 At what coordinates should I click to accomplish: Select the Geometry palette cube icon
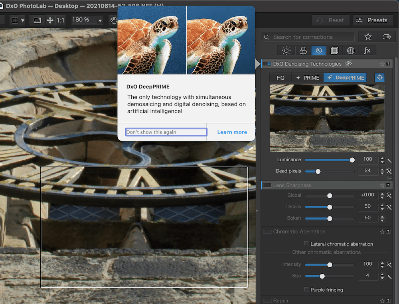[334, 51]
